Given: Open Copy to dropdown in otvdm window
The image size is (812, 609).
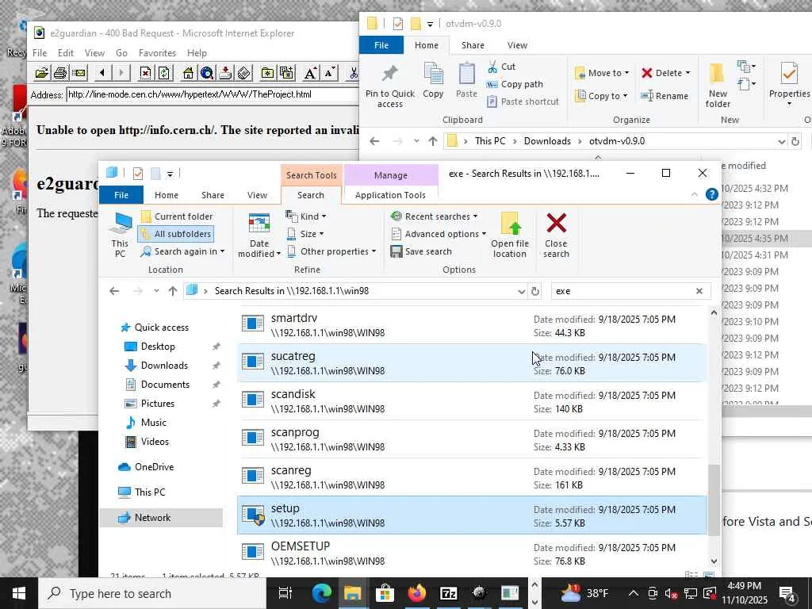Looking at the screenshot, I should click(x=601, y=96).
